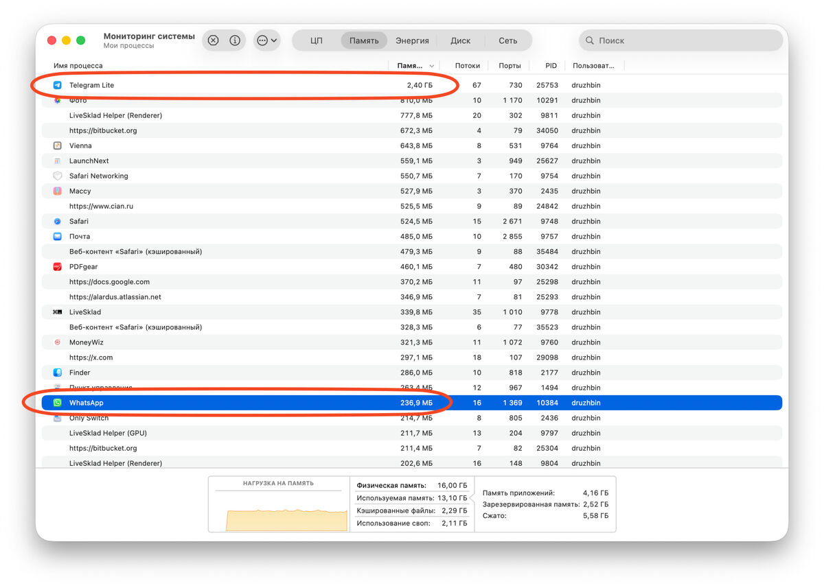Open the ellipsis actions dropdown menu
The image size is (824, 588).
click(267, 40)
